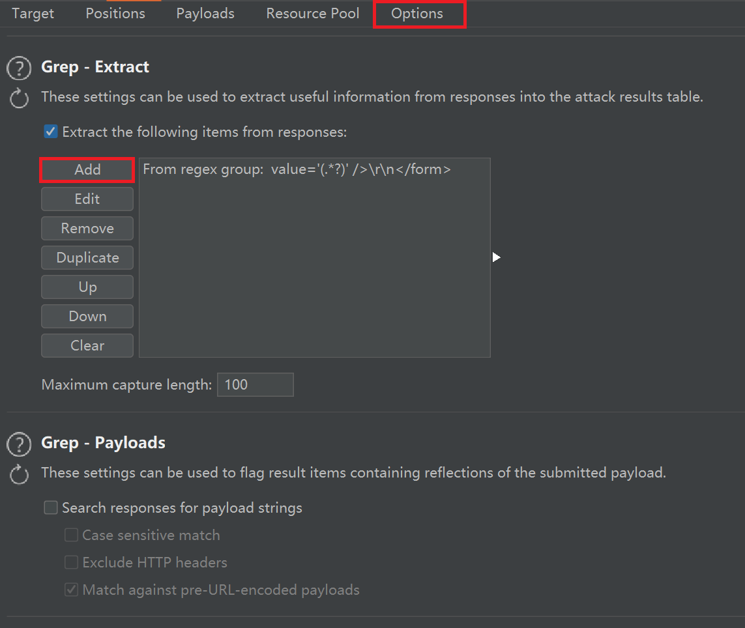745x628 pixels.
Task: Toggle Exclude HTTP headers checkbox
Action: click(71, 562)
